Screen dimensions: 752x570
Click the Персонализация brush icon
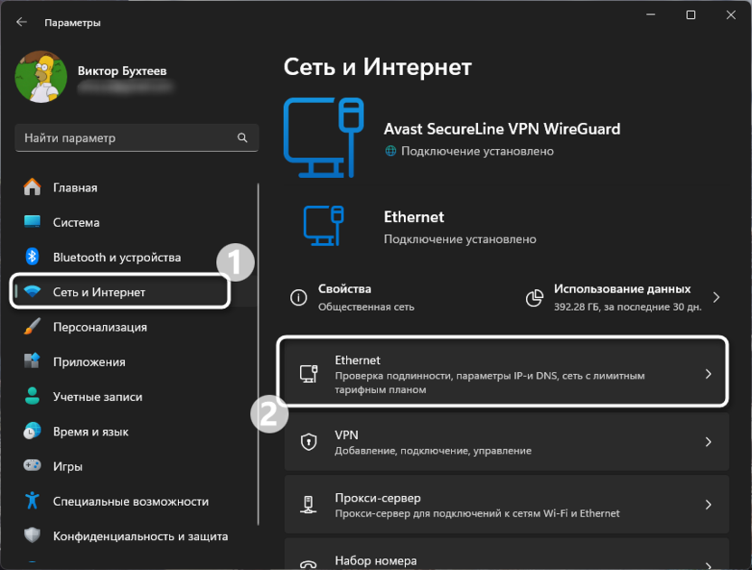[32, 326]
